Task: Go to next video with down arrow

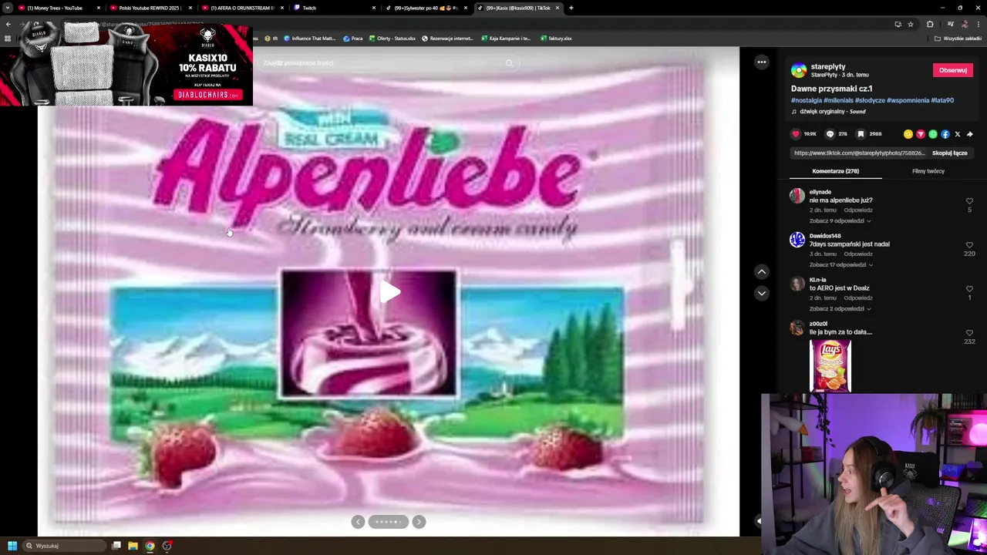Action: [761, 293]
